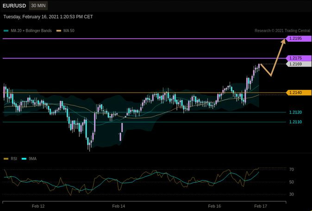
Task: Click the 1.2120 support level label
Action: 295,112
